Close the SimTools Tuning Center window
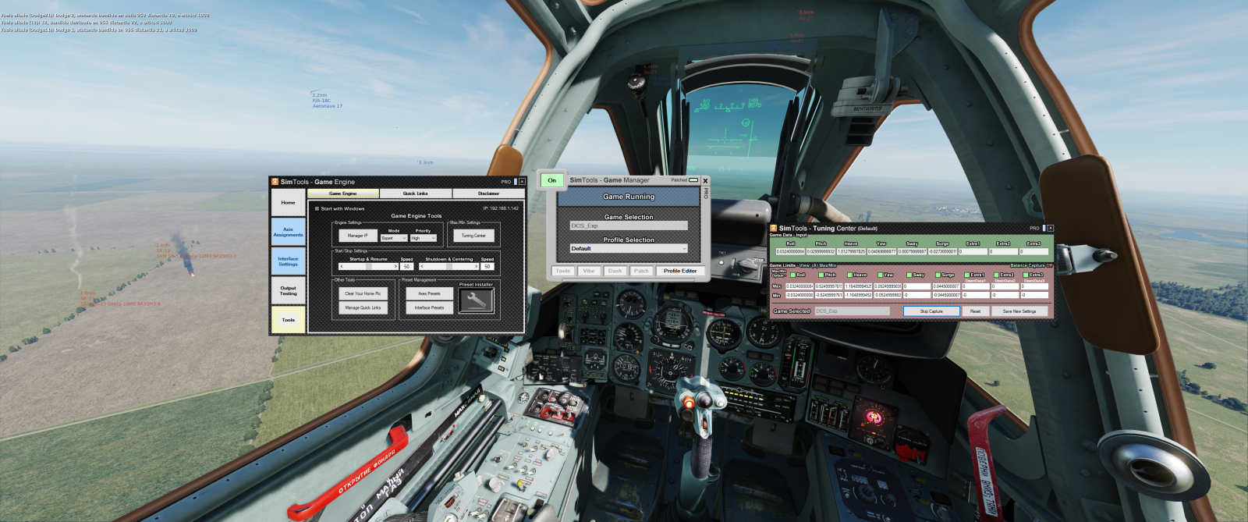This screenshot has height=522, width=1248. 1050,229
